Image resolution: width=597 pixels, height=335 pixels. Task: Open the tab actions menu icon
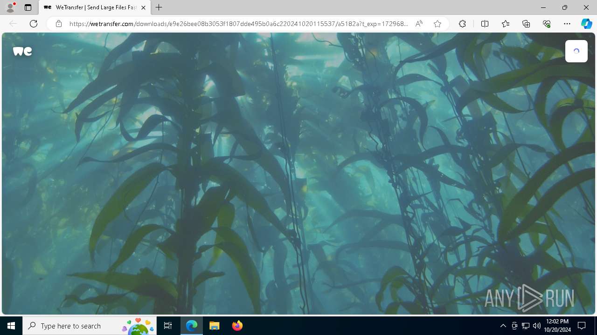tap(28, 7)
